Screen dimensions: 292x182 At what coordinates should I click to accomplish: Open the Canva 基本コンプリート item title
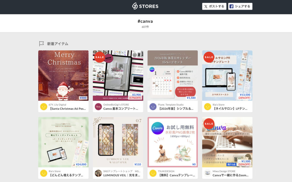coord(121,109)
